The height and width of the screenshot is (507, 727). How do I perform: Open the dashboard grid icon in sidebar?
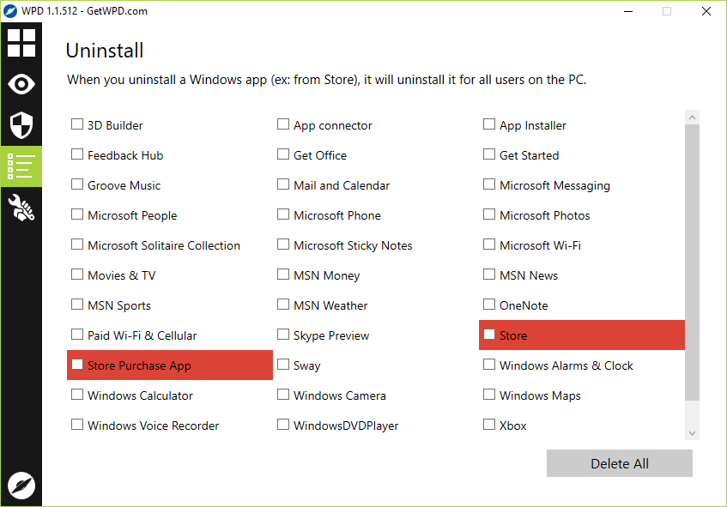(x=21, y=42)
